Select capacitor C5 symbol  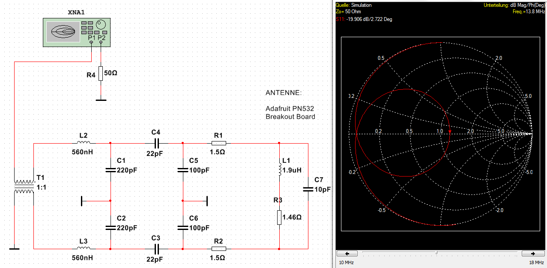pos(183,170)
